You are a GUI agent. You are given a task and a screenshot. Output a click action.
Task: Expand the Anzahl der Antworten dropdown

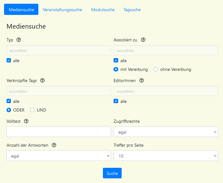click(59, 156)
